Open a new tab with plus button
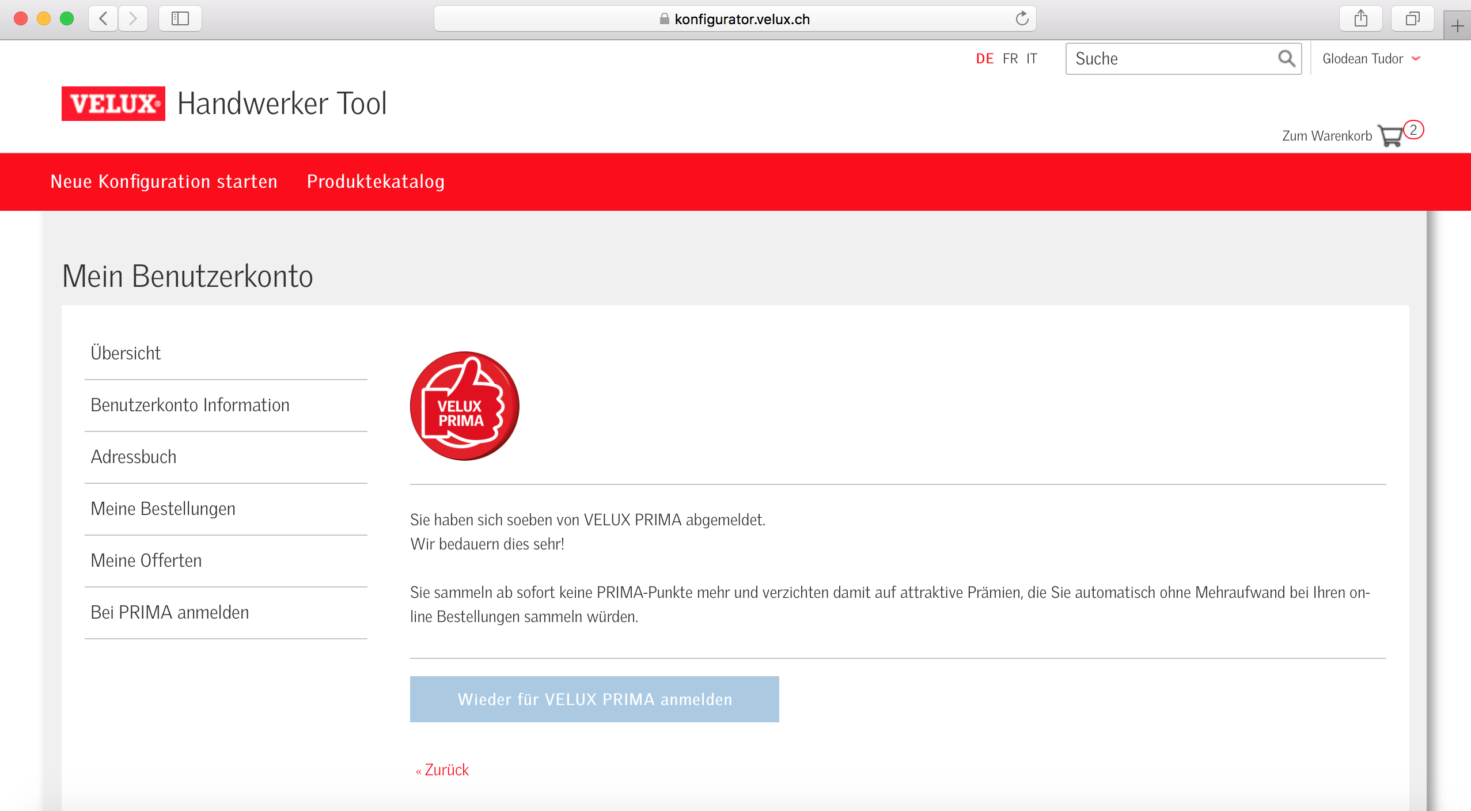The width and height of the screenshot is (1471, 811). [x=1457, y=26]
